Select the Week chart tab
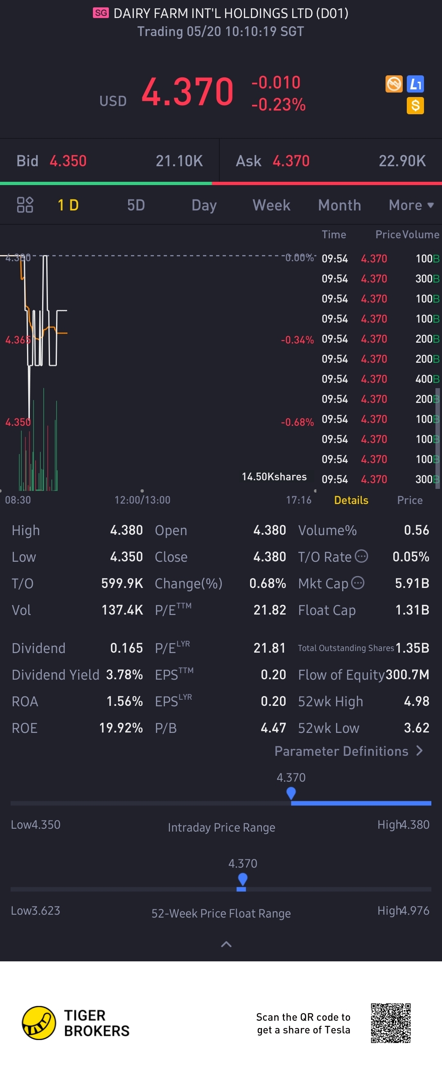The image size is (442, 1085). coord(271,205)
